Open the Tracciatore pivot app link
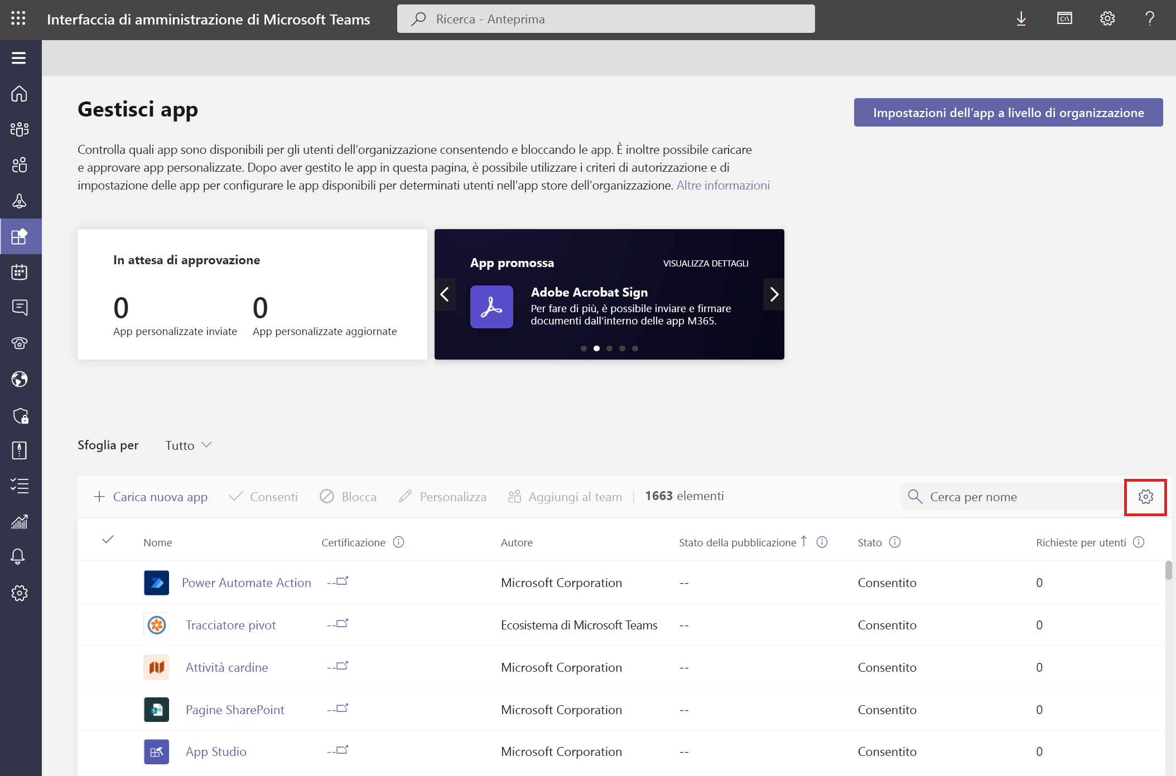1176x776 pixels. coord(231,625)
